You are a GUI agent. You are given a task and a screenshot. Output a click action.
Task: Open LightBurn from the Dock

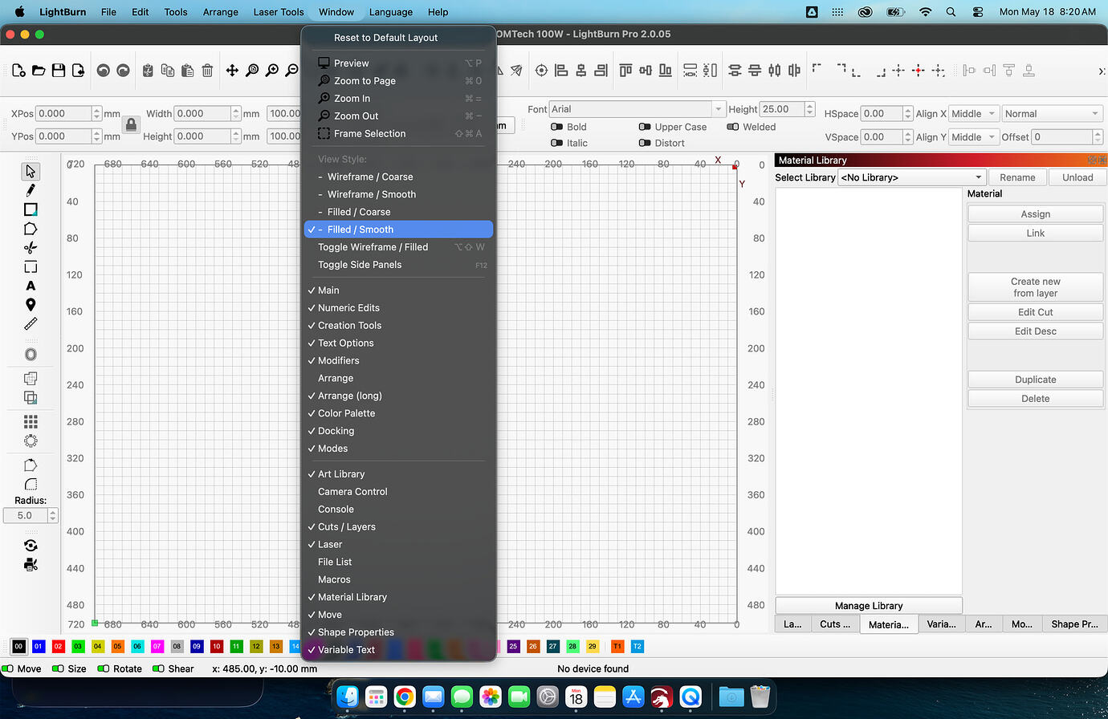[661, 697]
